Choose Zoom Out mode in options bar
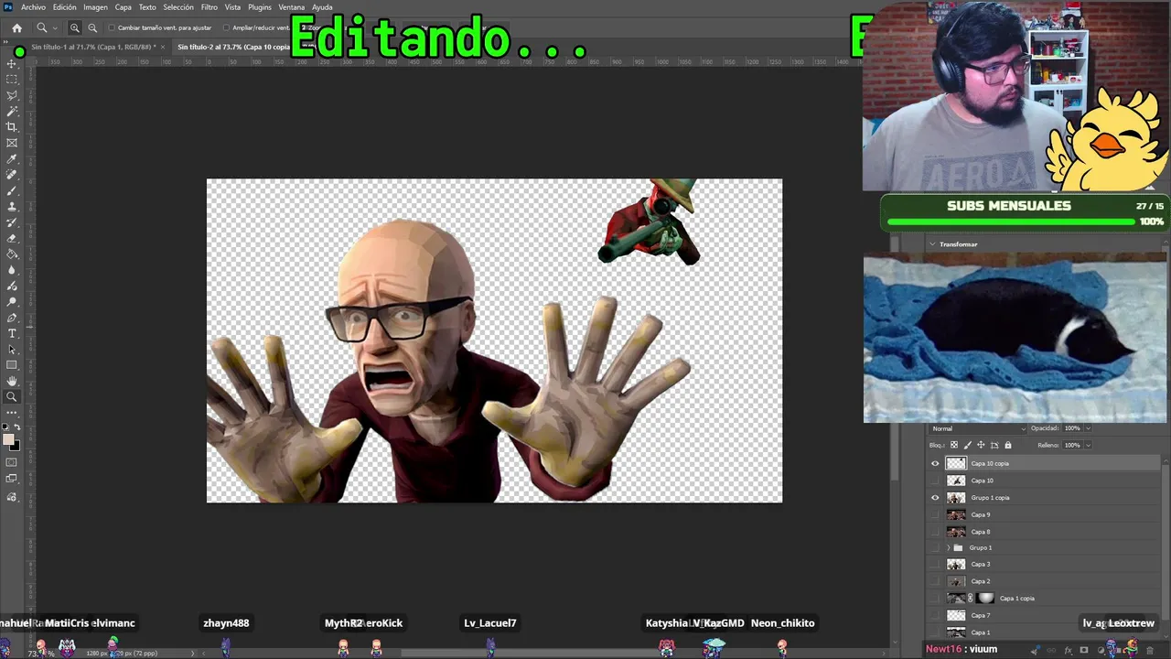This screenshot has height=659, width=1171. (92, 27)
